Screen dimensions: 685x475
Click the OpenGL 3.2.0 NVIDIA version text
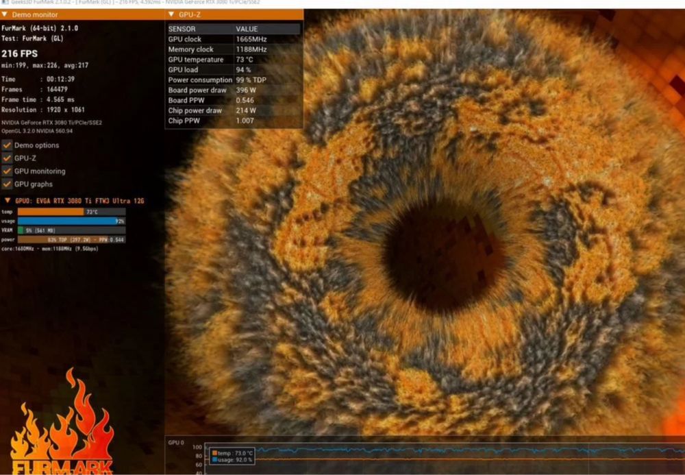(x=37, y=131)
